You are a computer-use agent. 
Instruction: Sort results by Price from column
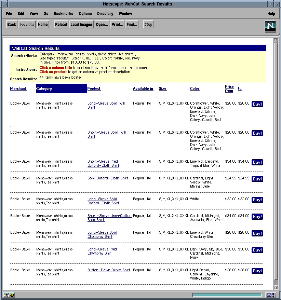point(229,88)
